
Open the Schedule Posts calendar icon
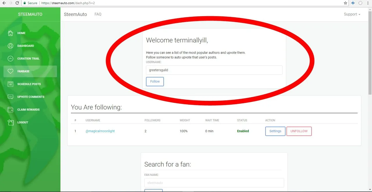tap(10, 84)
